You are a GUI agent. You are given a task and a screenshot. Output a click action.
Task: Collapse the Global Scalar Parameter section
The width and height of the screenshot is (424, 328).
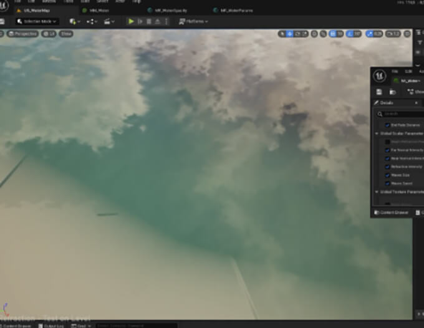[x=376, y=133]
